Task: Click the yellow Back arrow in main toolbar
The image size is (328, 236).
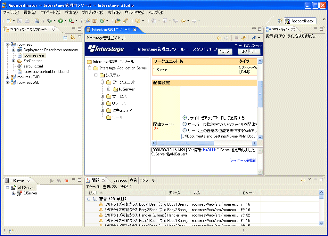Action: pos(183,21)
